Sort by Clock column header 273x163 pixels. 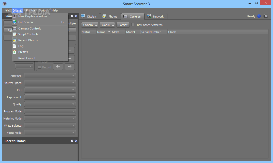point(218,32)
